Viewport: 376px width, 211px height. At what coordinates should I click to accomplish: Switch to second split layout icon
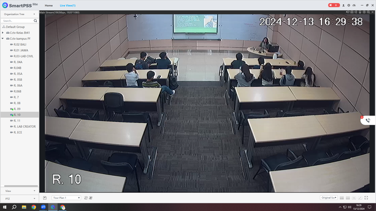(x=348, y=198)
